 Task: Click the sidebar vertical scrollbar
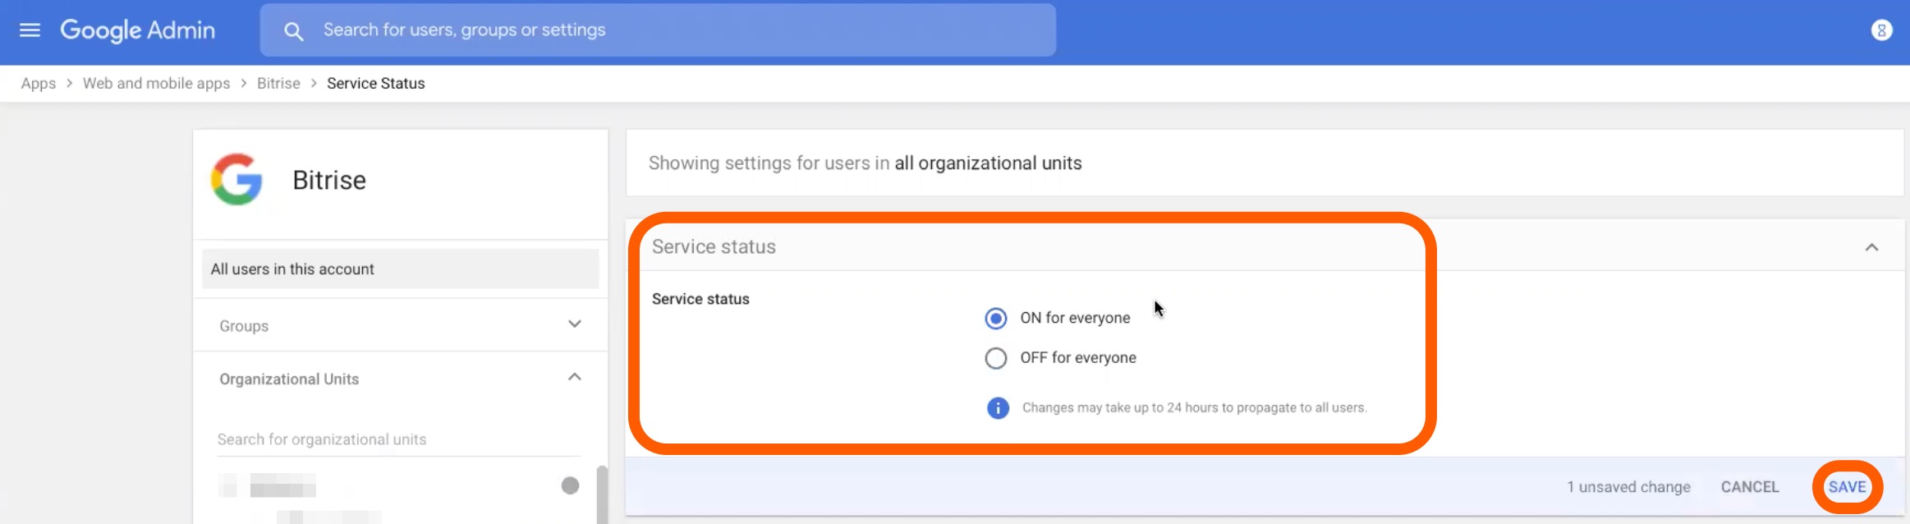pos(602,494)
